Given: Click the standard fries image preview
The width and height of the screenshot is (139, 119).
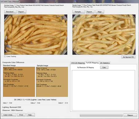Looking at the screenshot, I should point(36,35).
